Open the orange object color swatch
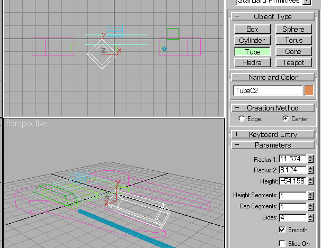This screenshot has width=321, height=248. click(x=309, y=90)
